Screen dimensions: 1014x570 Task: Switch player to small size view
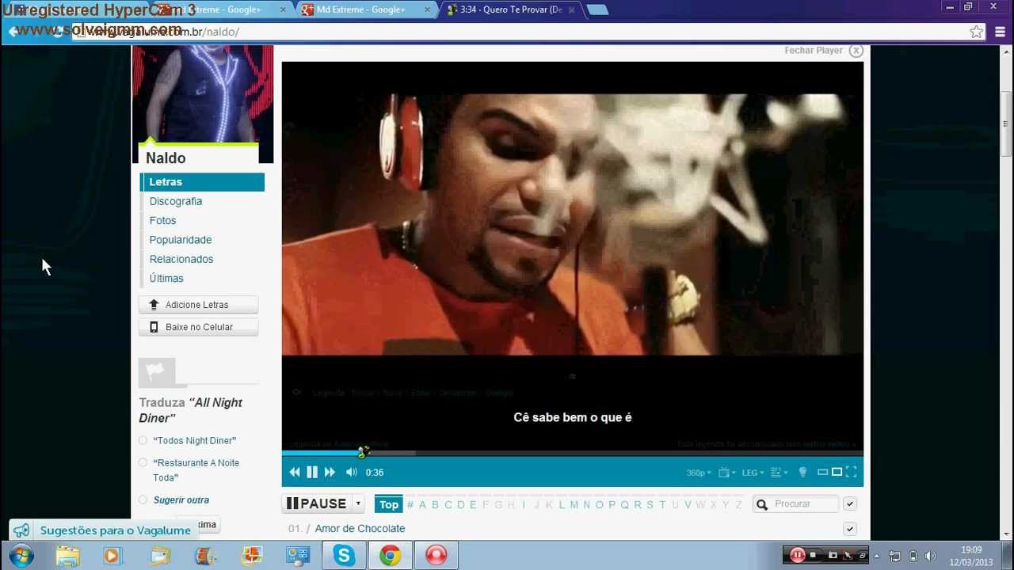tap(822, 473)
